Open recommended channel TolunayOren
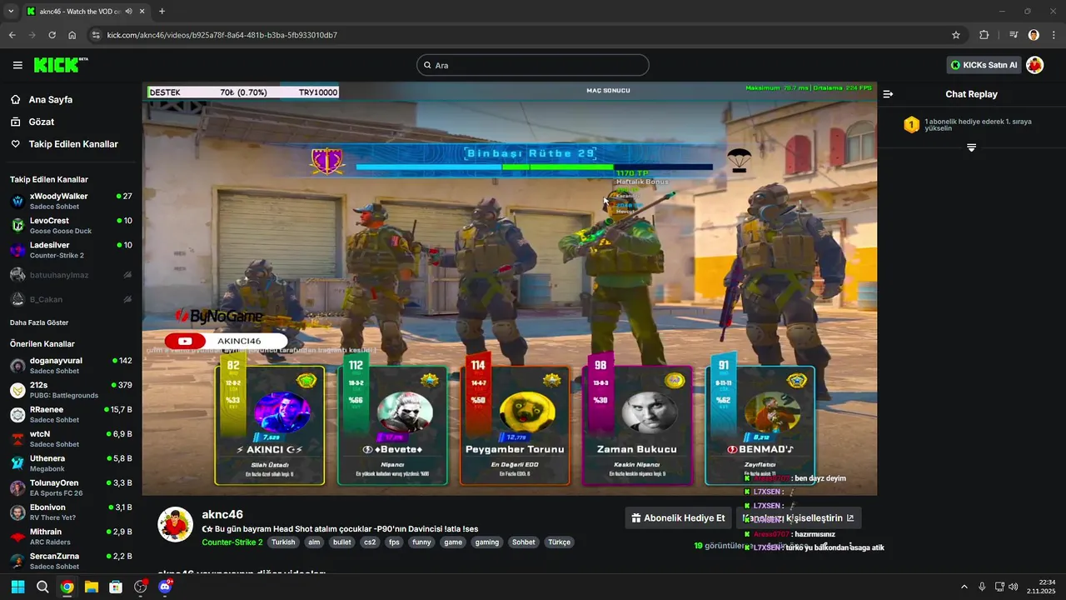Screen dimensions: 1066x600 click(71, 487)
